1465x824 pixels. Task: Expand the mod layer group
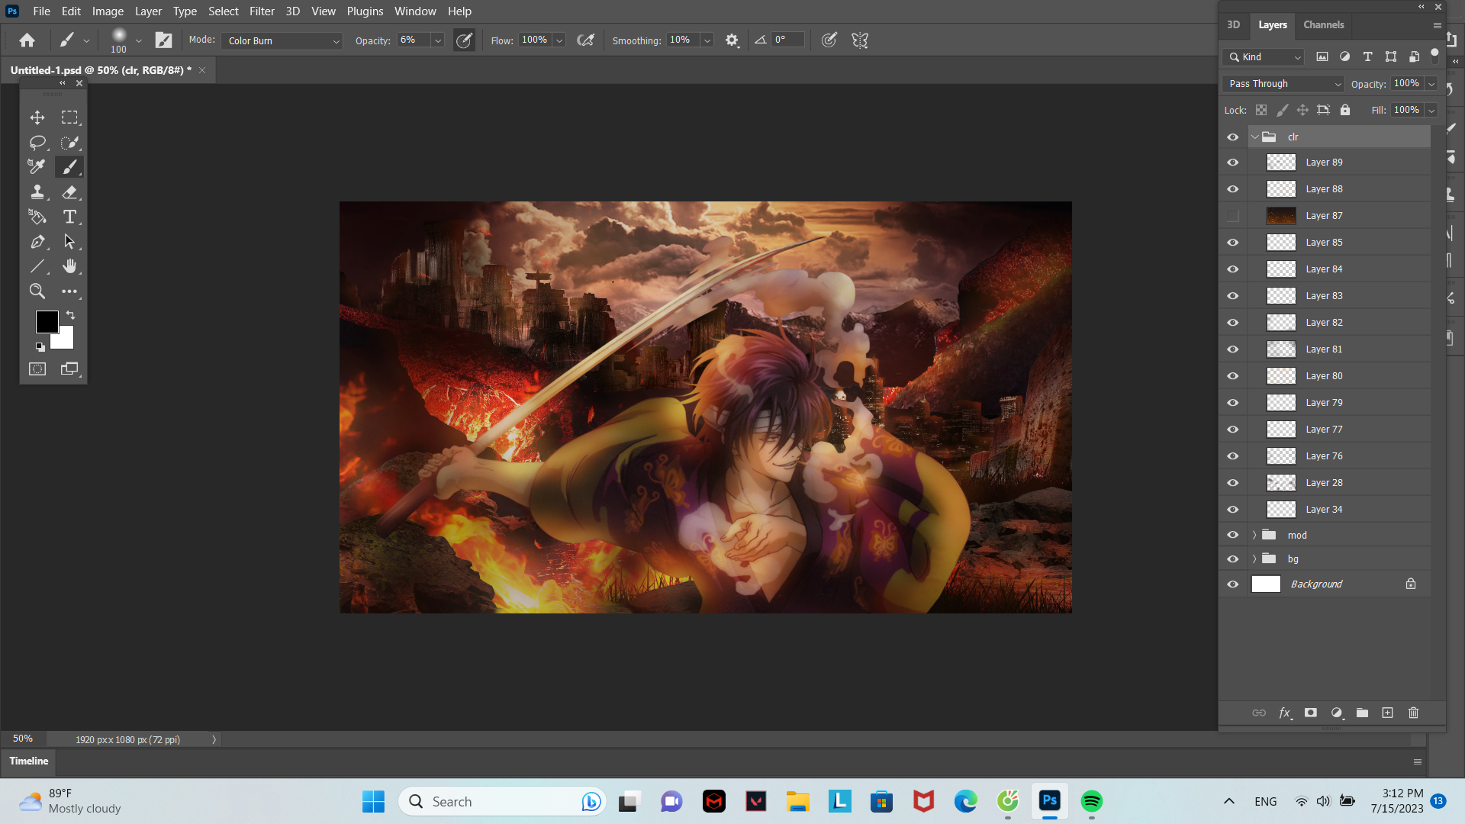pos(1254,535)
